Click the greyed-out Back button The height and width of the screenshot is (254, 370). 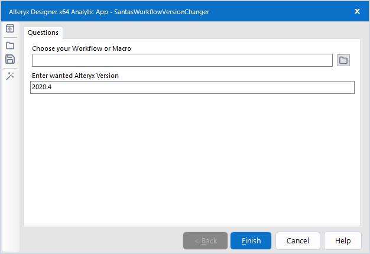[x=205, y=240]
